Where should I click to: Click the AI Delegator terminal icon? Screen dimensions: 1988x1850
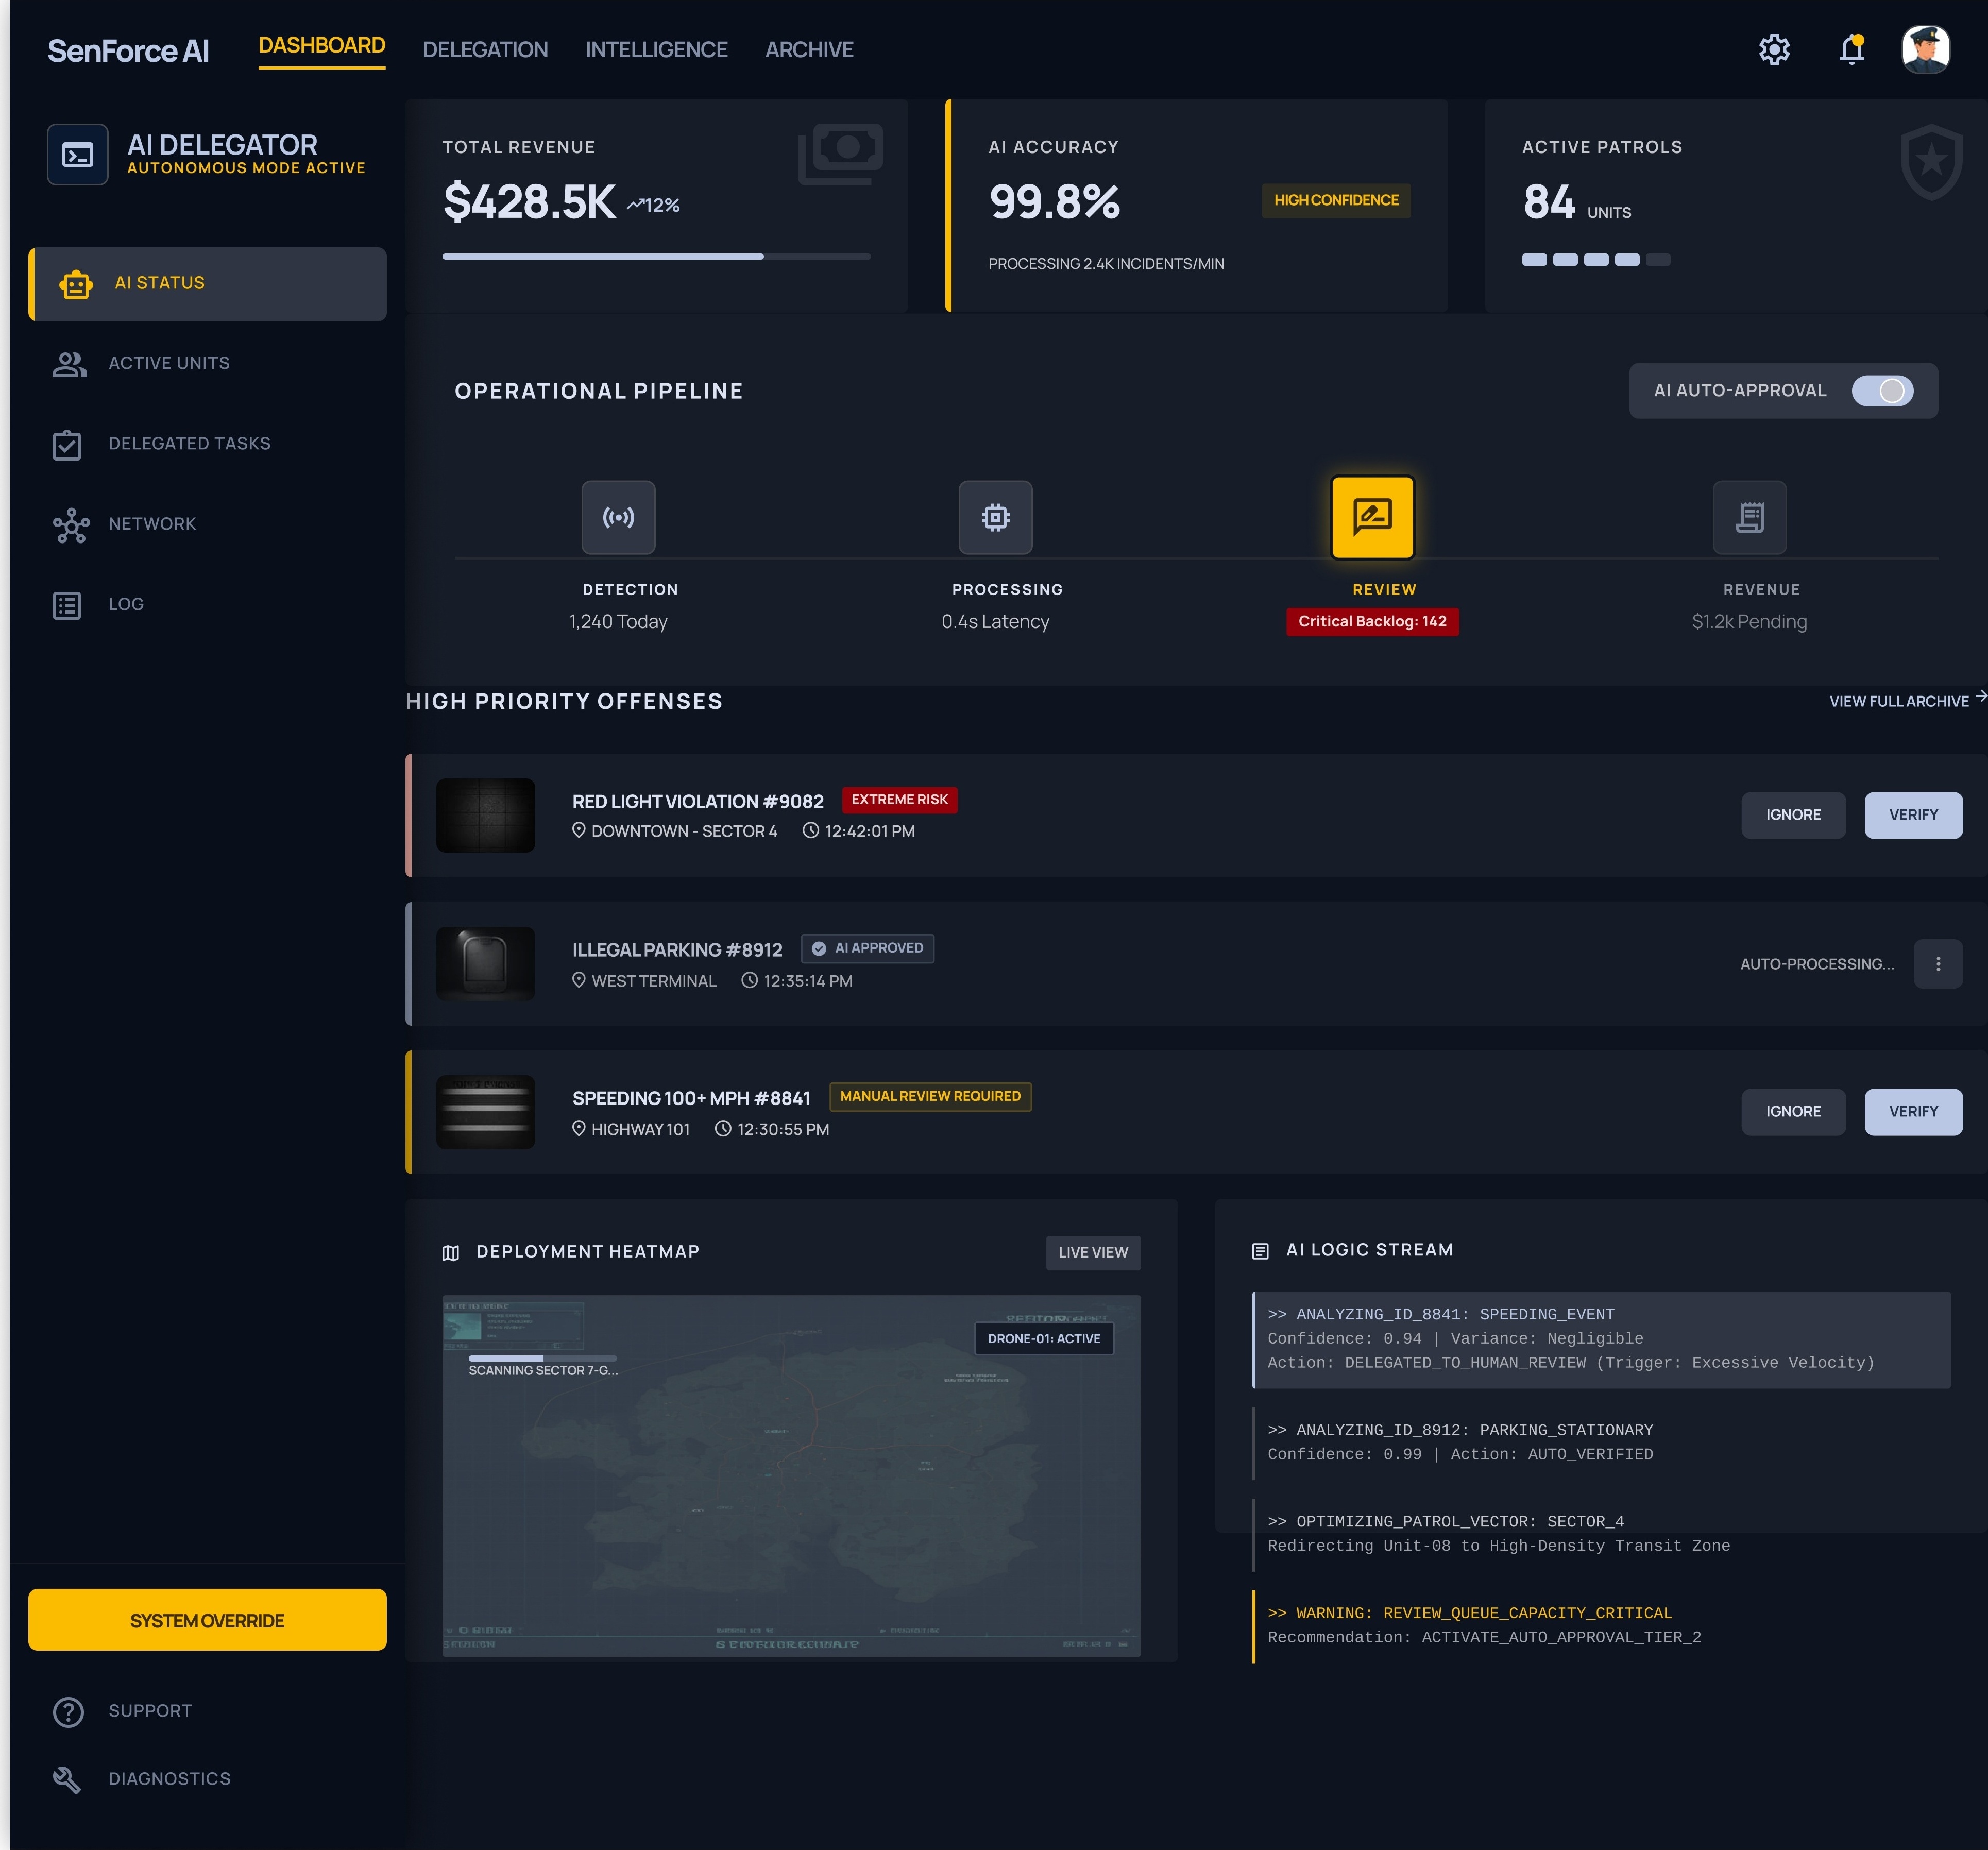(x=78, y=154)
